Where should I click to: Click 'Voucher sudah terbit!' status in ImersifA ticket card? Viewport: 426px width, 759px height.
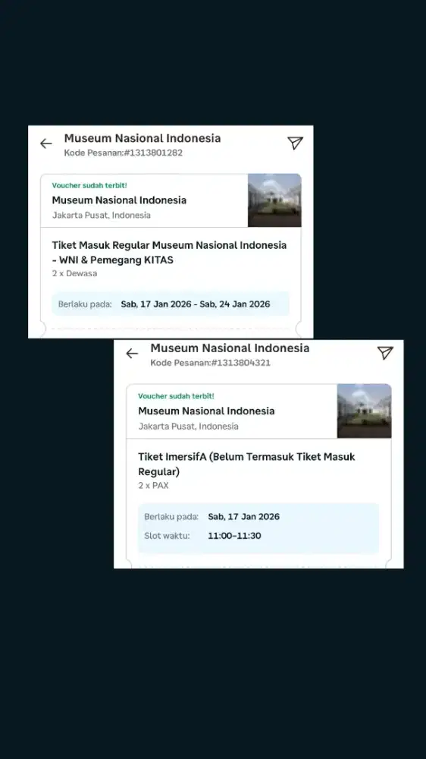(176, 396)
